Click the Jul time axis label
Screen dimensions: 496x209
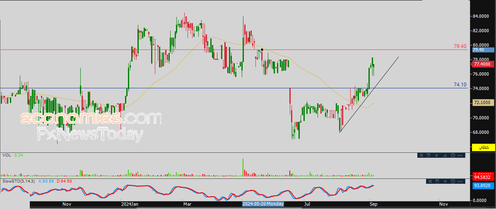pyautogui.click(x=307, y=204)
